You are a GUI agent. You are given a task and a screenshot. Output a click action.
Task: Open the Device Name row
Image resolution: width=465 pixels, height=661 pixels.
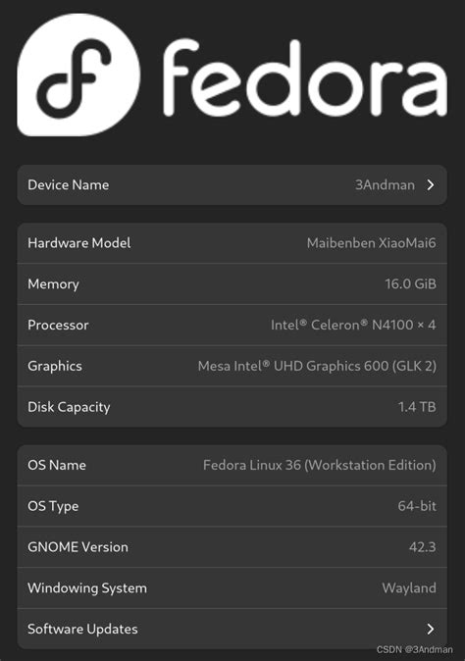click(x=232, y=185)
